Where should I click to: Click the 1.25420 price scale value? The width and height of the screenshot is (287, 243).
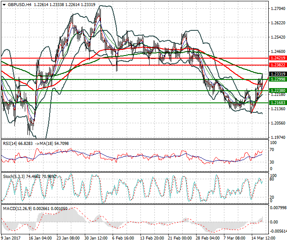[278, 37]
